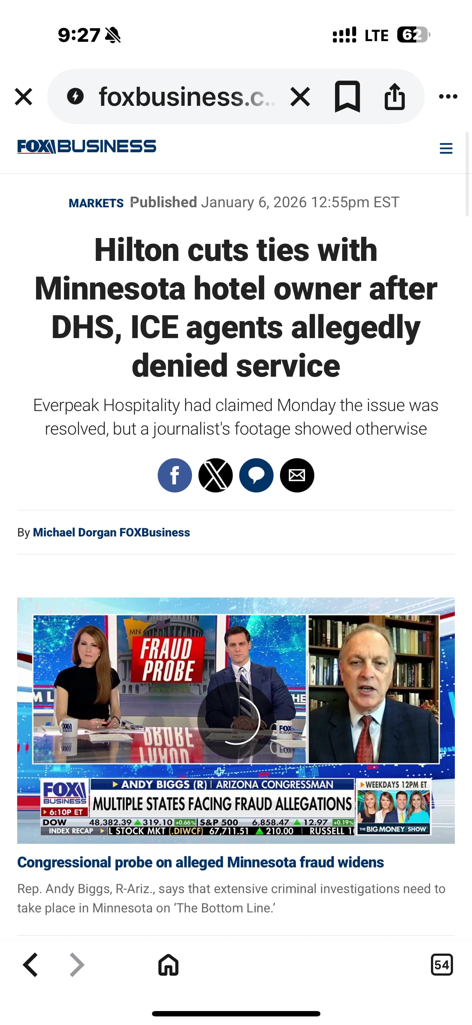
Task: Open the MARKETS section link
Action: (x=96, y=203)
